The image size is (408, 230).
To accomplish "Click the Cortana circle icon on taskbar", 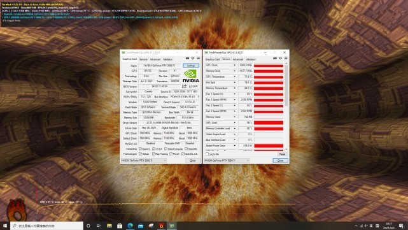I will click(x=88, y=226).
